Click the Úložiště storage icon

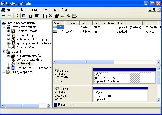pyautogui.click(x=8, y=51)
